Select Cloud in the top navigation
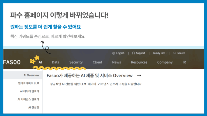Viewport: 207px width, 116px height. (97, 62)
